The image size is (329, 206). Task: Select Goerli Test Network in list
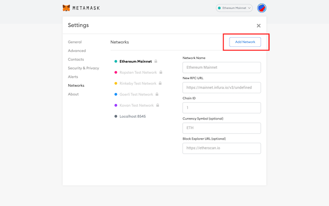pos(136,95)
